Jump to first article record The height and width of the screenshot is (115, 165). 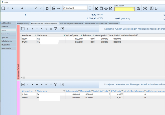[8, 8]
